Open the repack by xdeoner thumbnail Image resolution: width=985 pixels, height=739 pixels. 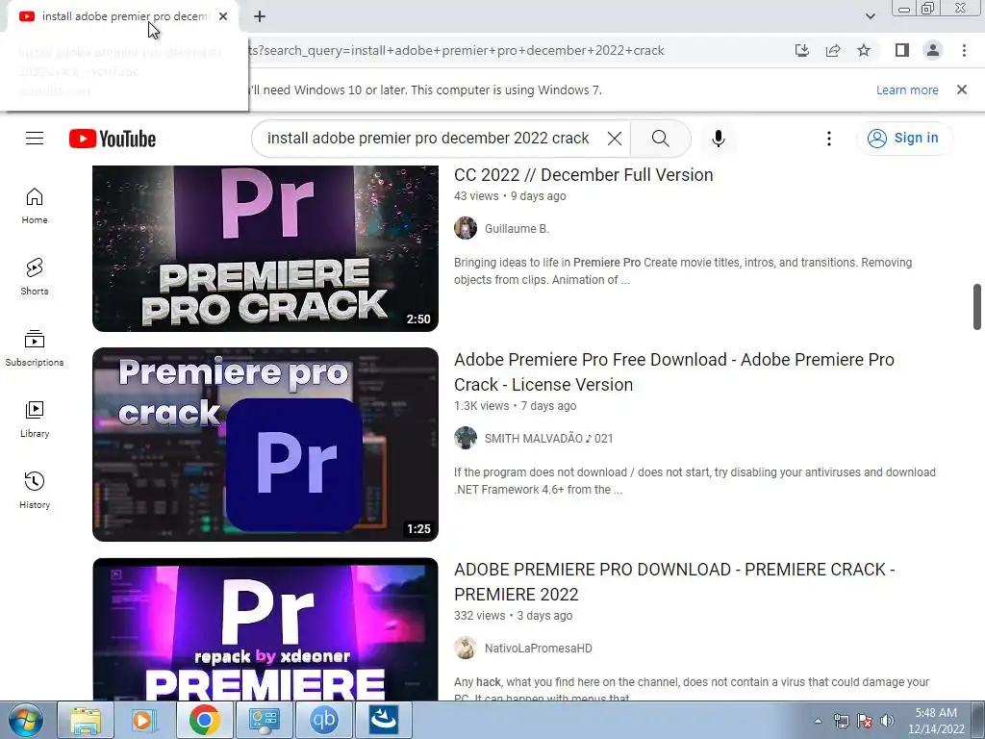pos(265,629)
